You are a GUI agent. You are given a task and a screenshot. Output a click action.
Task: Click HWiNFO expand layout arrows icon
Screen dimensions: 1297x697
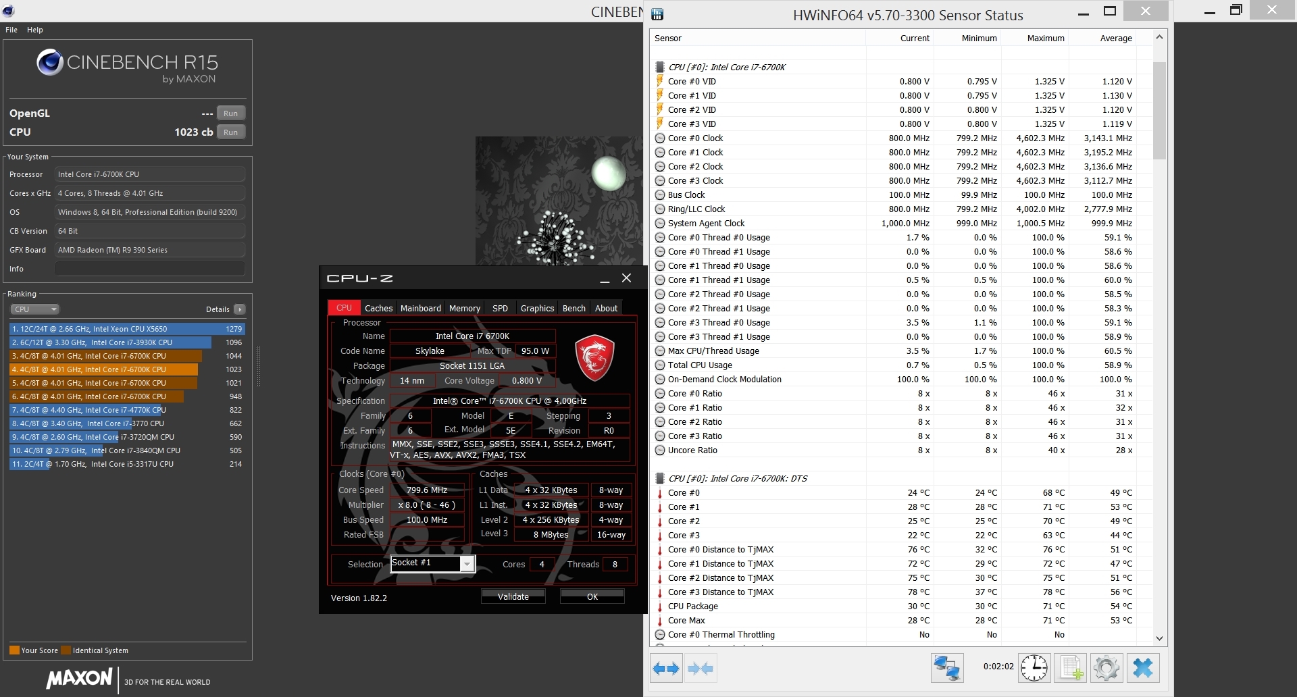[666, 669]
